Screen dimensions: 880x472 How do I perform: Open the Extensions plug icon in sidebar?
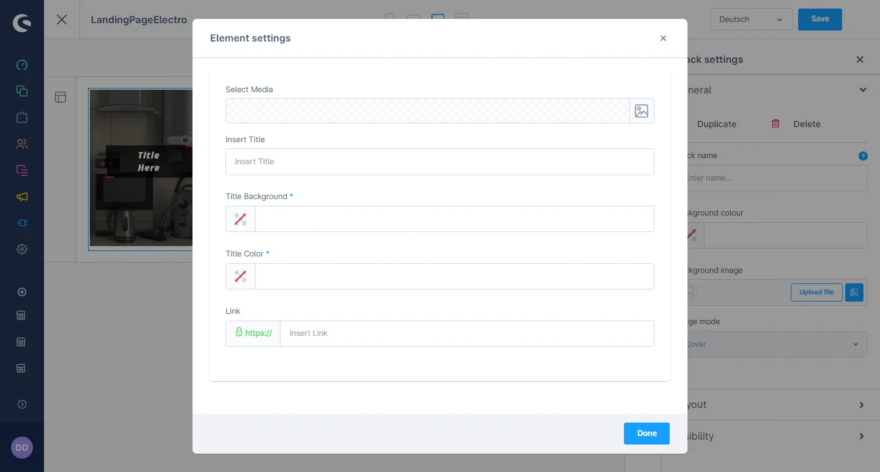coord(22,223)
